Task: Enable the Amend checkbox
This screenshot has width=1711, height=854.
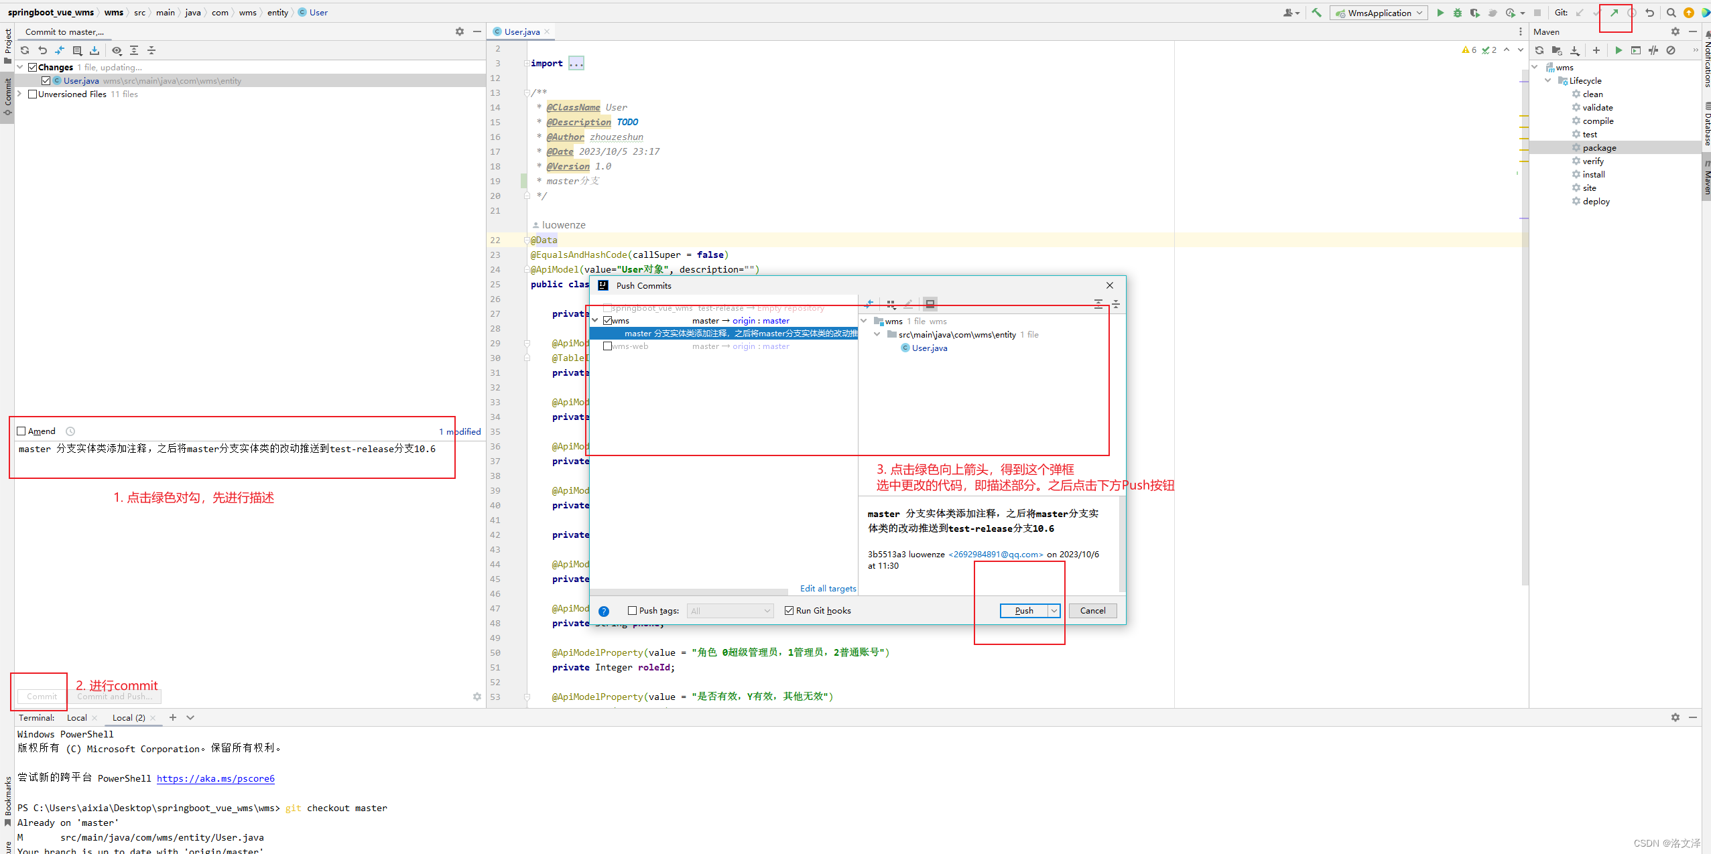Action: coord(21,431)
